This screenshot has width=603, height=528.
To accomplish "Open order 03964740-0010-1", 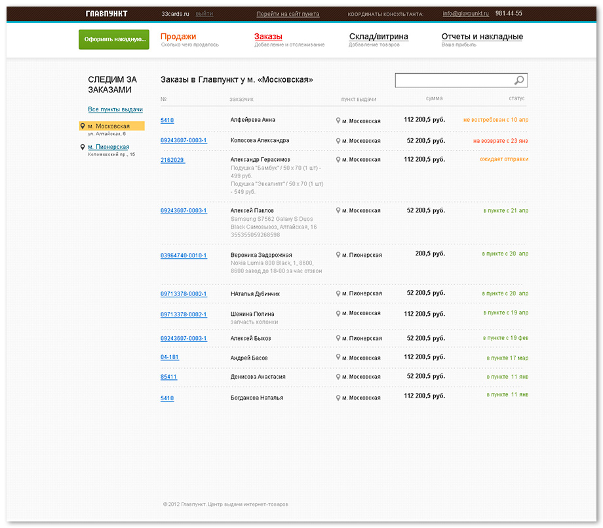I will coord(184,255).
